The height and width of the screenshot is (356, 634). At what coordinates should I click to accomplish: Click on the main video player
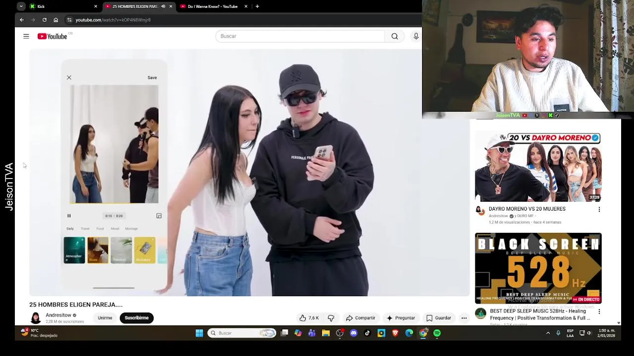(x=250, y=173)
